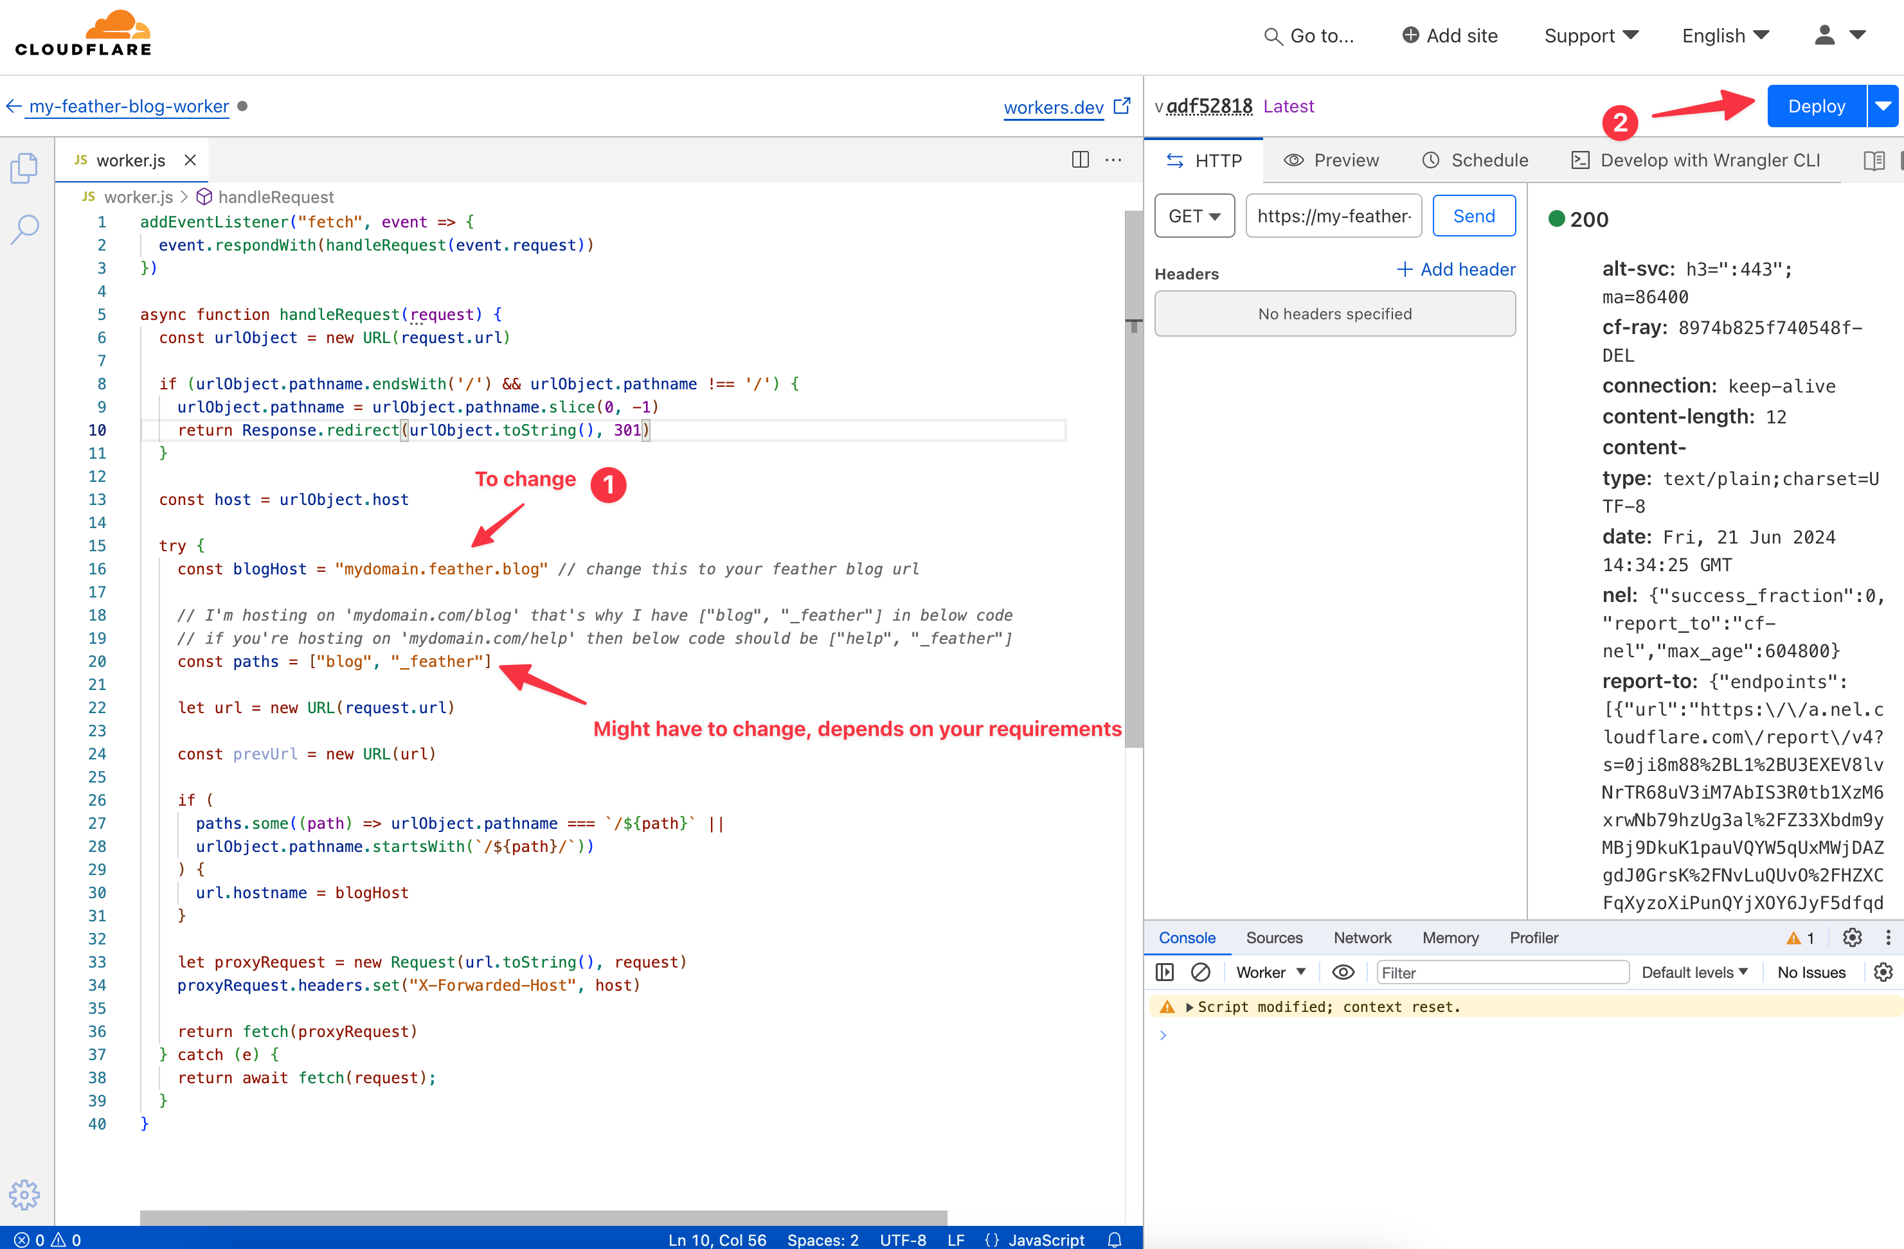Click the console prompt chevron
This screenshot has height=1249, width=1904.
[x=1163, y=1034]
